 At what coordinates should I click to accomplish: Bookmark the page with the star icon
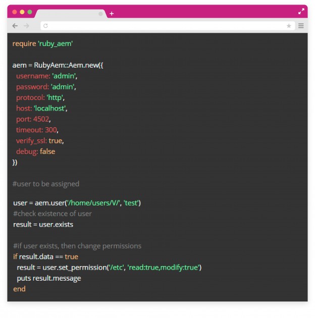[289, 26]
